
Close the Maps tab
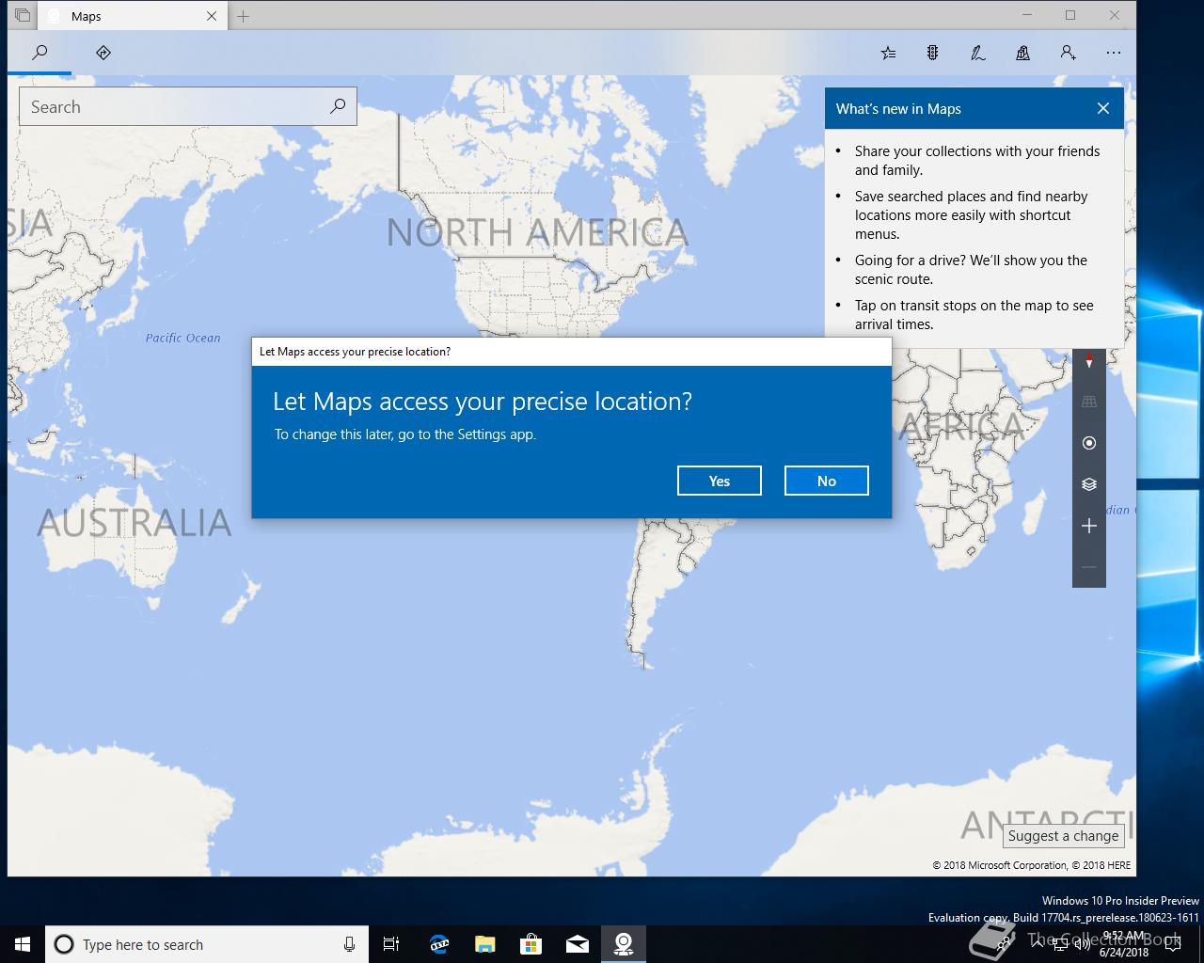[x=212, y=16]
